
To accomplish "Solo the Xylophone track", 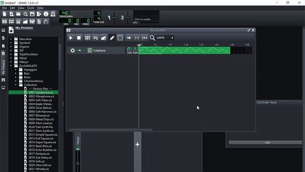I will [83, 50].
